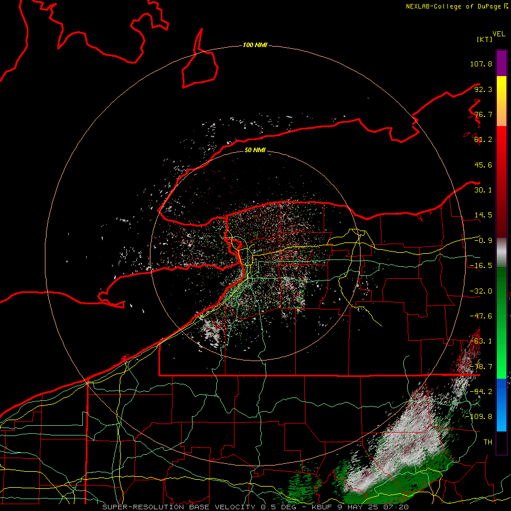Select the 14.5 scale value

pyautogui.click(x=483, y=215)
